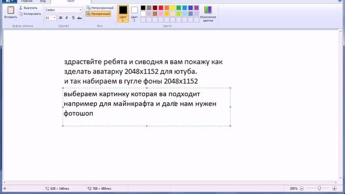Click the 200% zoom level label
This screenshot has width=345, height=194.
click(293, 189)
